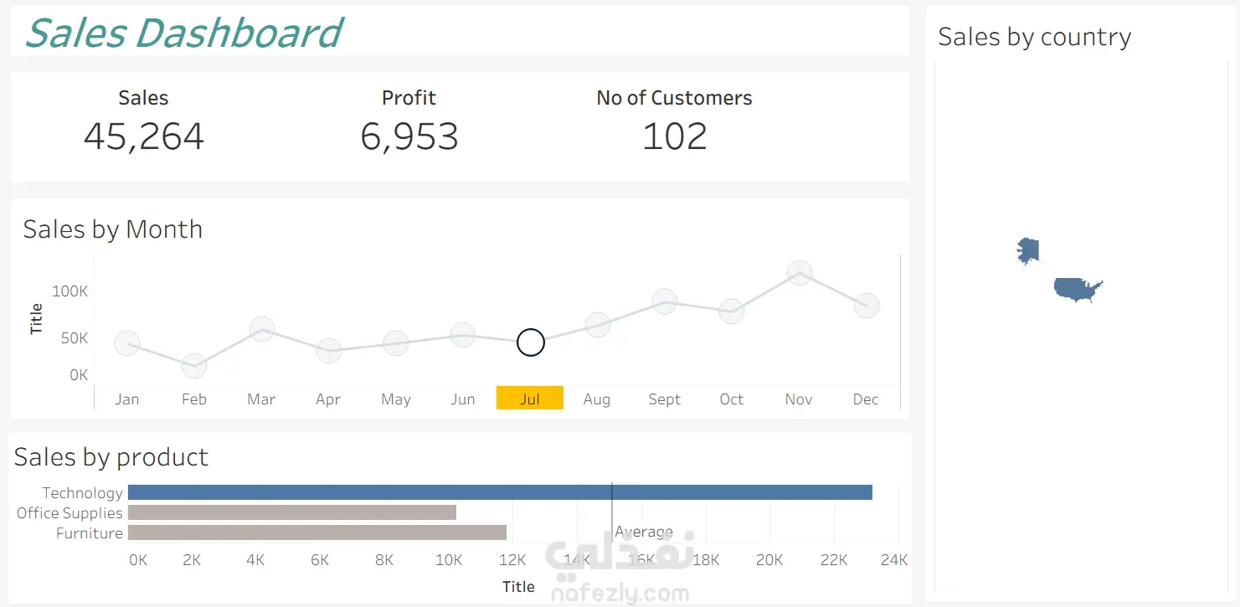Select the highlighted Jul month label
The image size is (1240, 607).
coord(530,399)
